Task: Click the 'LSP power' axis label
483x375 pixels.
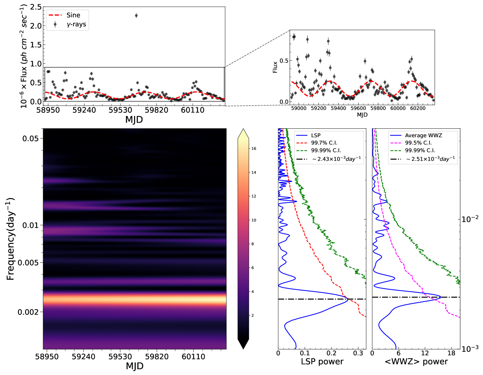Action: pyautogui.click(x=322, y=361)
